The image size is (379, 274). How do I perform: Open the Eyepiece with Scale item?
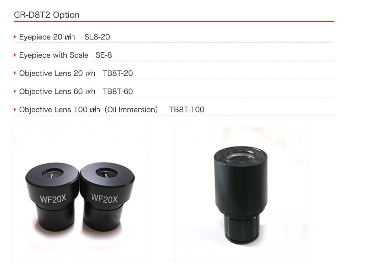click(x=54, y=55)
